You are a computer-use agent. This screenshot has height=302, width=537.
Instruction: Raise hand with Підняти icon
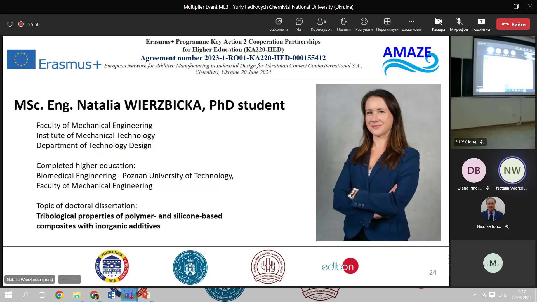(x=344, y=24)
